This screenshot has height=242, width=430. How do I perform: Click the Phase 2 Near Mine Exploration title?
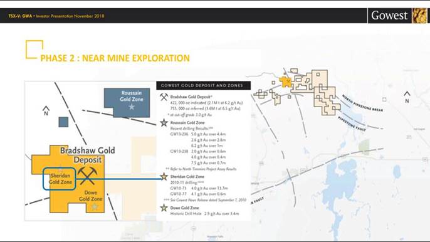pyautogui.click(x=115, y=58)
